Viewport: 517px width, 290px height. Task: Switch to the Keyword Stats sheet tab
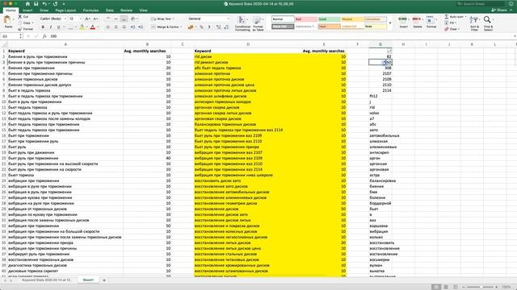(x=46, y=280)
